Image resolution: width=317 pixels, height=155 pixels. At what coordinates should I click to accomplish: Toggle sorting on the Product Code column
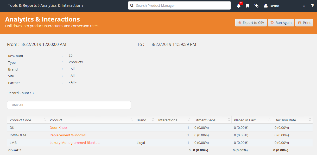point(44,120)
